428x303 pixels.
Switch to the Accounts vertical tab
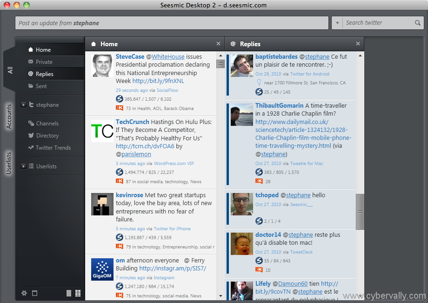pos(9,117)
